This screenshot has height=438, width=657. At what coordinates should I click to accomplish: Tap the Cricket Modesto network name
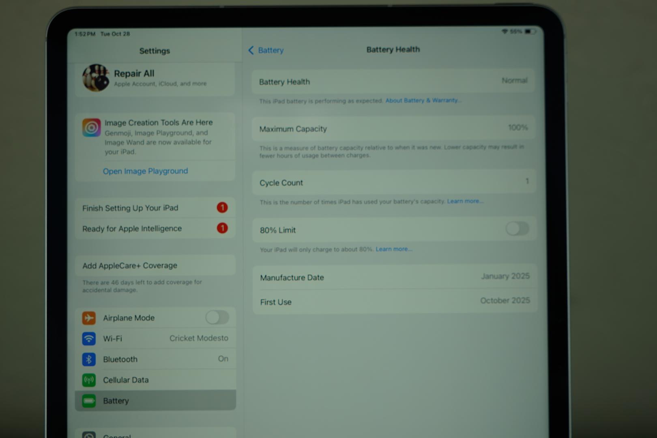click(199, 338)
